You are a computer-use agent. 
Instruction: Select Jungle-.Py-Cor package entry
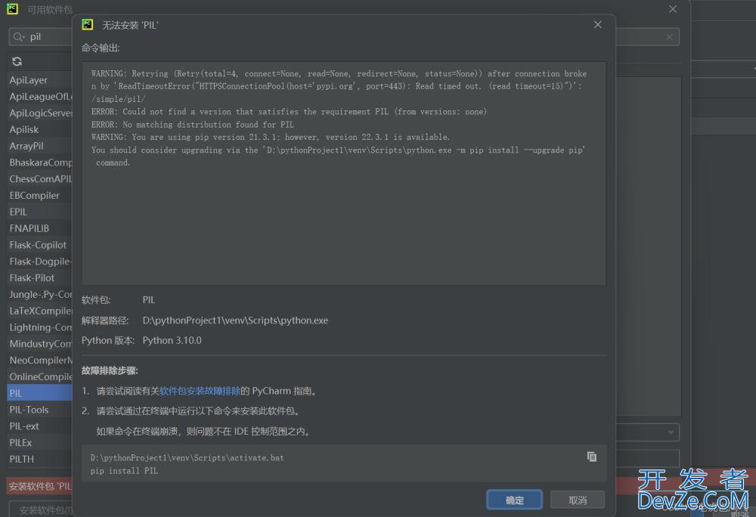[x=39, y=294]
